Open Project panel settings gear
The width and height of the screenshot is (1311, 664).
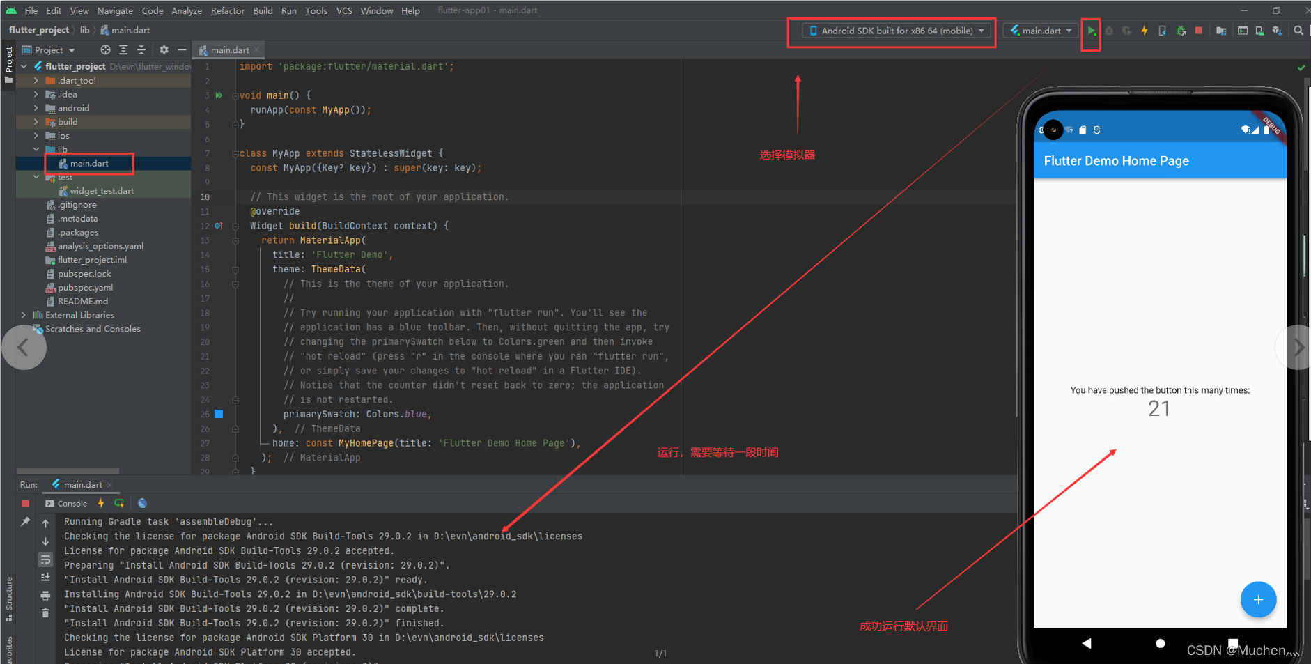(164, 50)
